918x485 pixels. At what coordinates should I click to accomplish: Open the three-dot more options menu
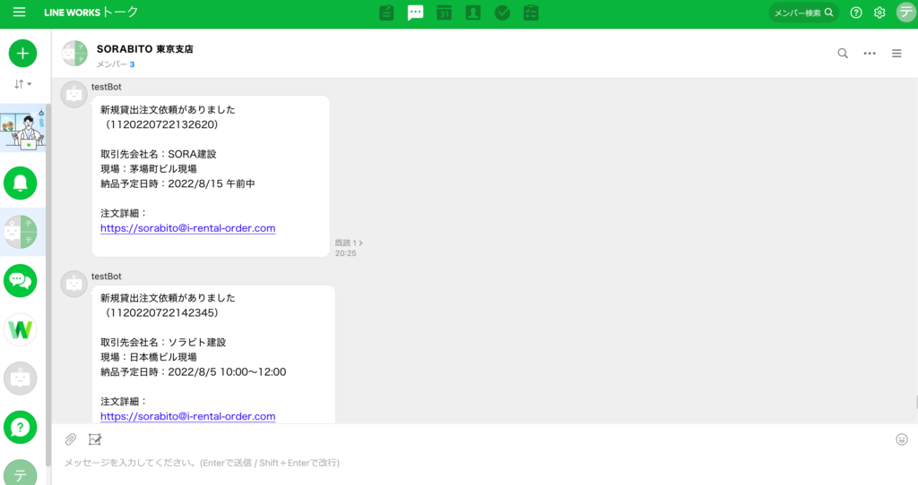(x=870, y=54)
